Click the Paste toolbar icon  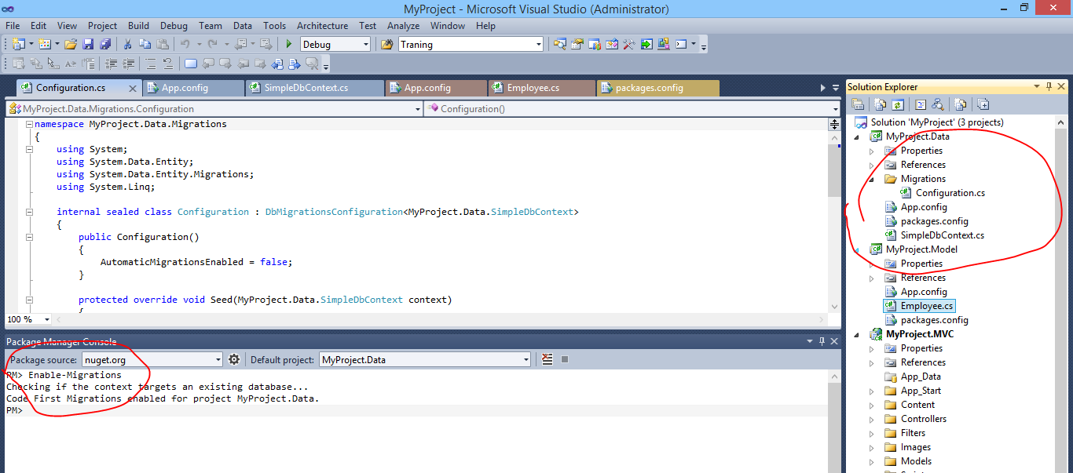pyautogui.click(x=163, y=45)
